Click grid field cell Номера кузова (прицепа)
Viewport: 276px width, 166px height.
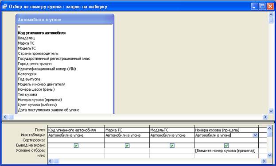(226, 130)
